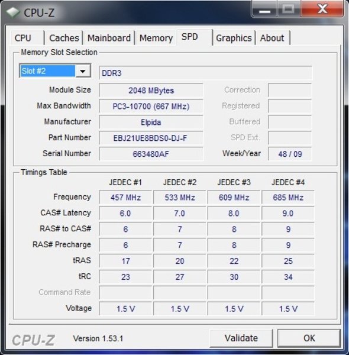The width and height of the screenshot is (349, 355).
Task: Click the JEDEC #1 column header
Action: pos(125,182)
